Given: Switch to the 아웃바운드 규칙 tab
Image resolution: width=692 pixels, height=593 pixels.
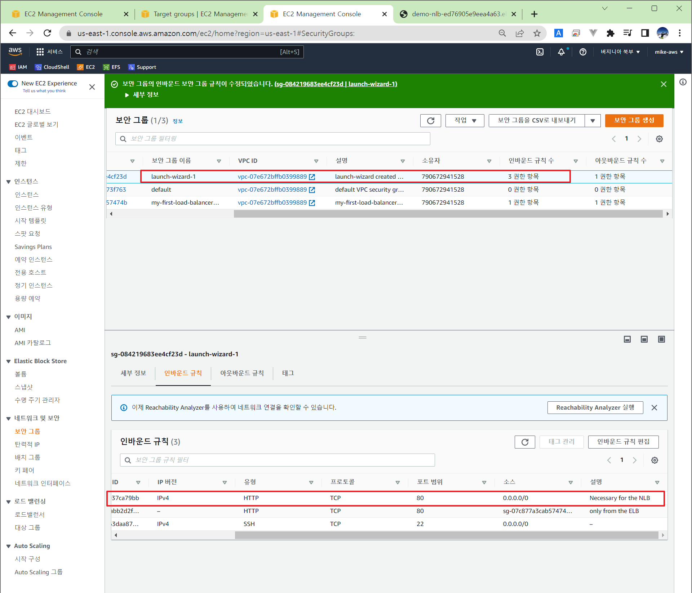Looking at the screenshot, I should pos(242,373).
